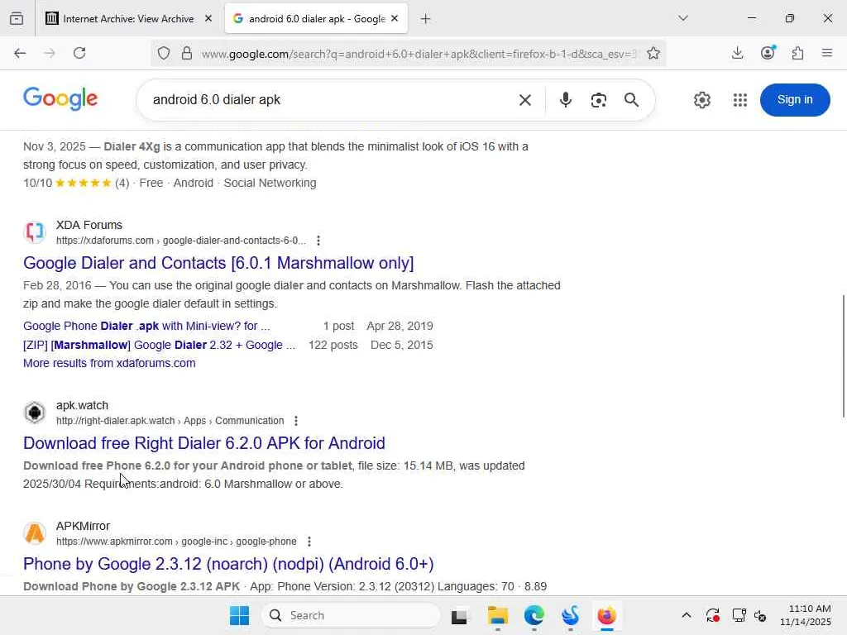Open the network display tray icon
Image resolution: width=847 pixels, height=635 pixels.
pos(739,615)
